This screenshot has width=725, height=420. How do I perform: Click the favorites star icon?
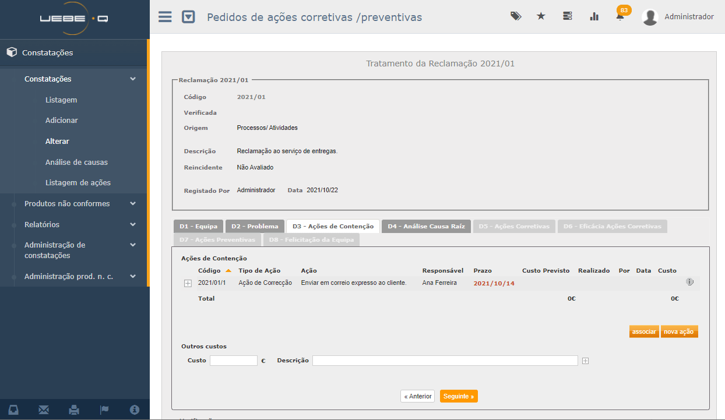click(x=541, y=16)
